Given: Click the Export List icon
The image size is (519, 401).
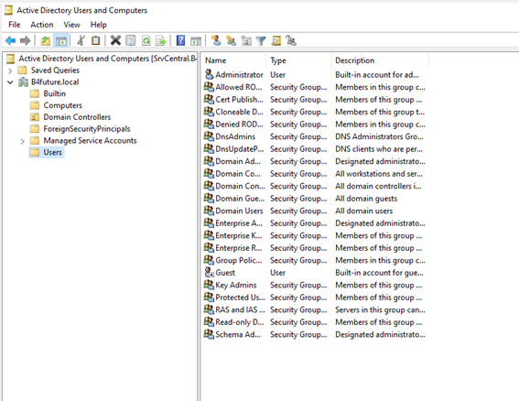Looking at the screenshot, I should [161, 40].
